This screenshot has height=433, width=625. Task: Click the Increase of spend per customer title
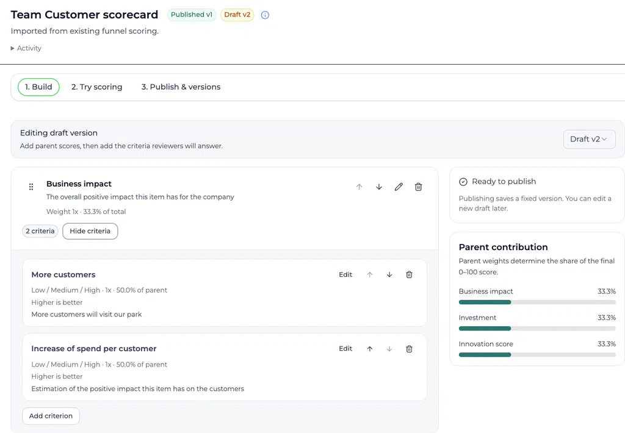click(94, 349)
